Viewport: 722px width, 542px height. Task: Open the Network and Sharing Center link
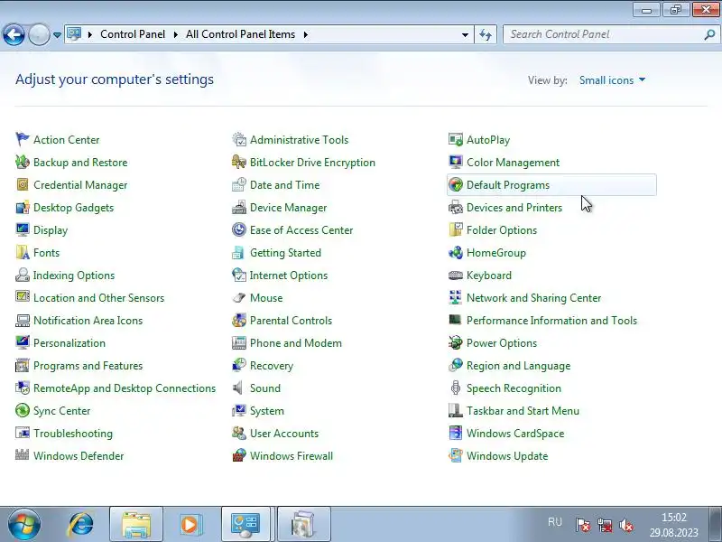pyautogui.click(x=533, y=298)
